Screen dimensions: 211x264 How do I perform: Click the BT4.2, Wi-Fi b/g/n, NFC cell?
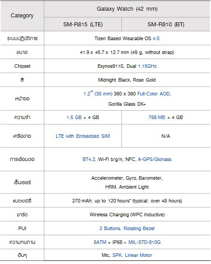coord(127,159)
